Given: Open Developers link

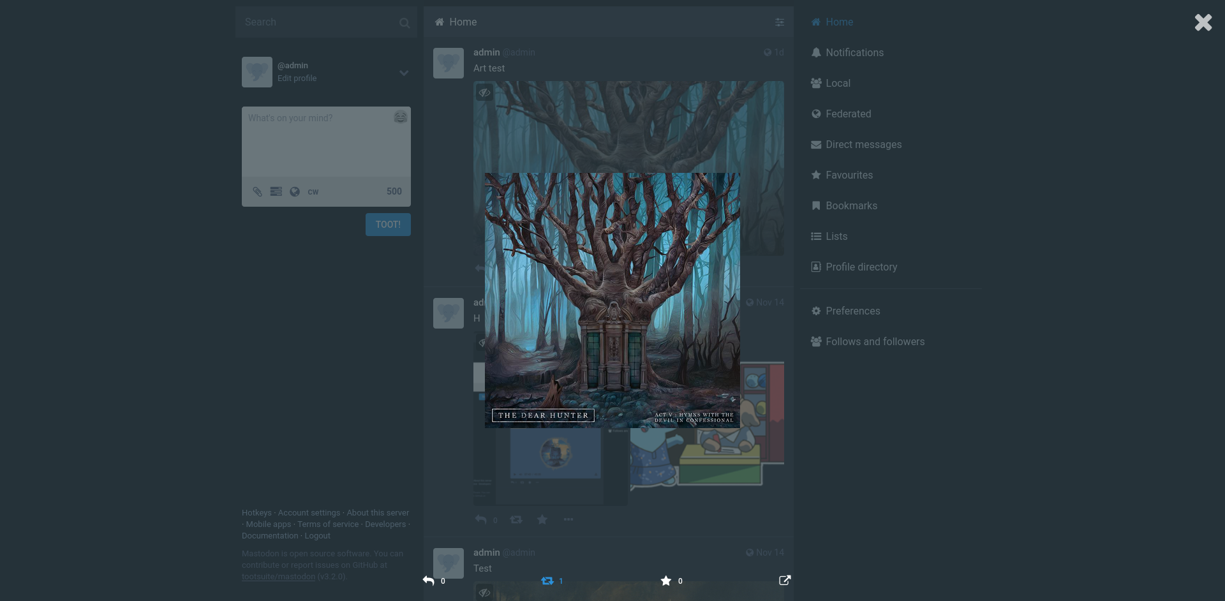Looking at the screenshot, I should [x=385, y=524].
